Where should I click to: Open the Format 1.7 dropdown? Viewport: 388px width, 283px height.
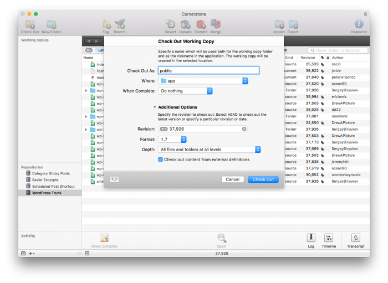[172, 140]
